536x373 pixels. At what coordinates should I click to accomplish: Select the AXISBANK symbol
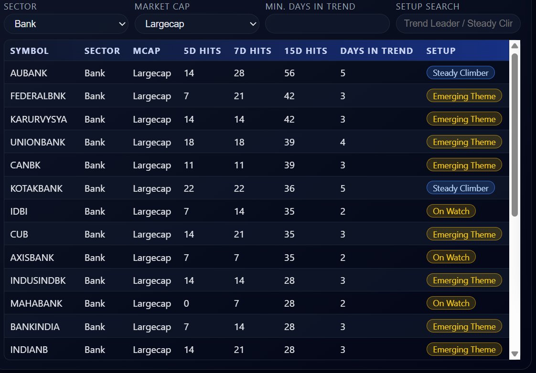point(32,257)
